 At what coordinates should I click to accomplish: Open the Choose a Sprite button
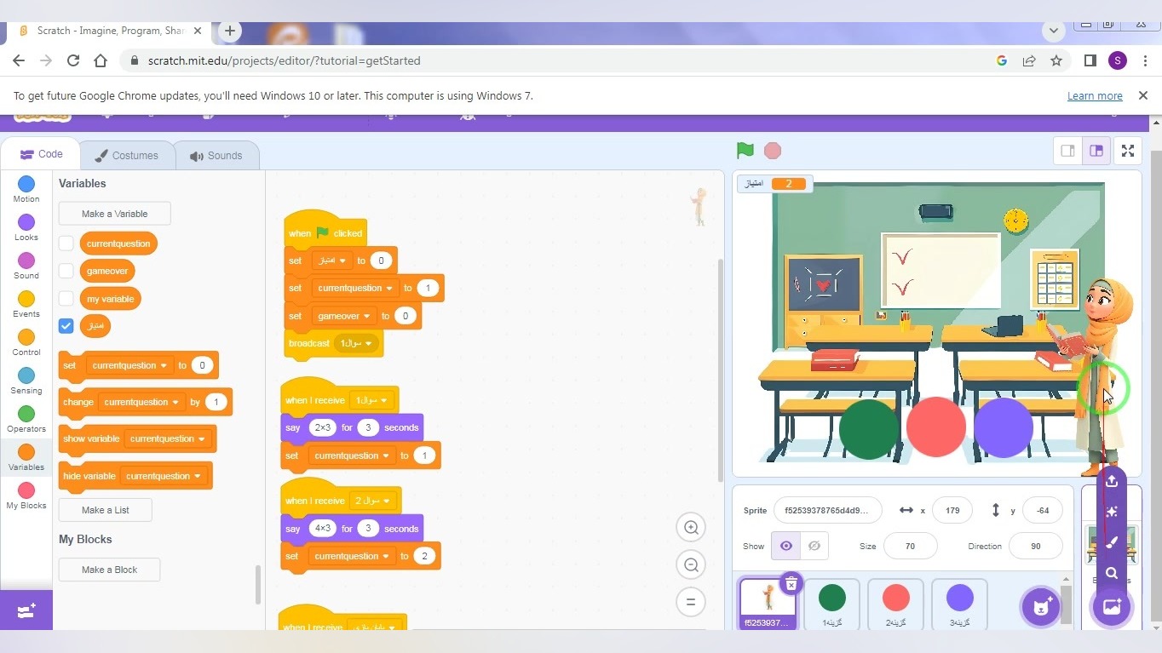(x=1041, y=607)
